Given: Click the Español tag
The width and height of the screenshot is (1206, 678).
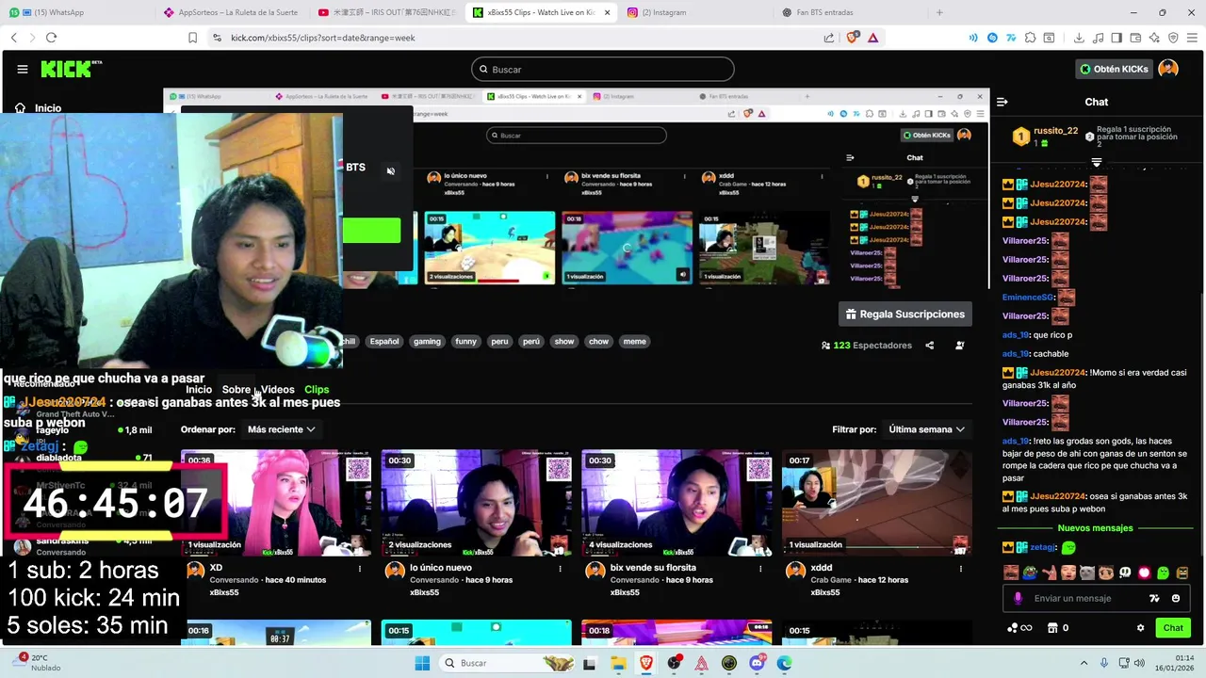Looking at the screenshot, I should coord(383,342).
